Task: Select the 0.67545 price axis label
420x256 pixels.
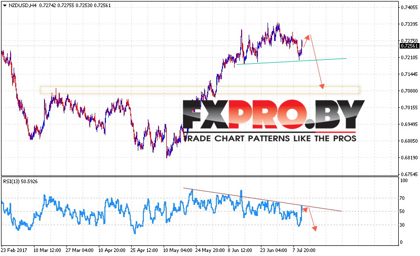Action: pyautogui.click(x=409, y=175)
